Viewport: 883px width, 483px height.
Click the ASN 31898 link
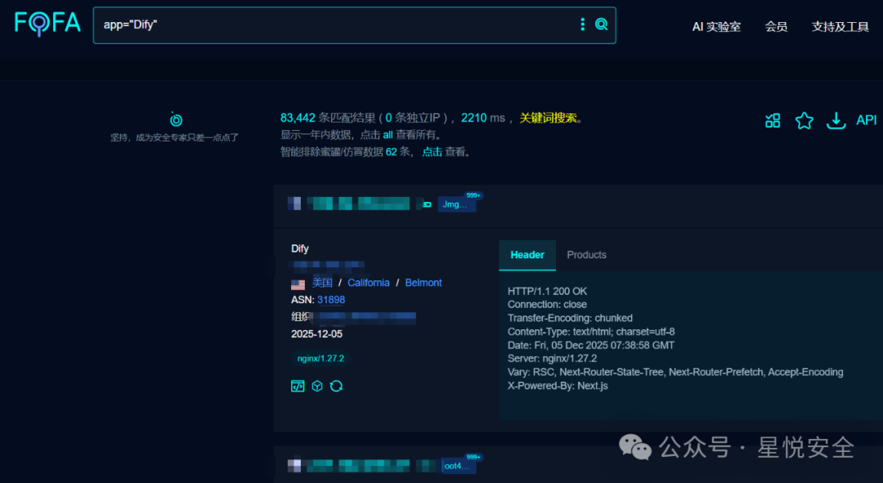[331, 299]
